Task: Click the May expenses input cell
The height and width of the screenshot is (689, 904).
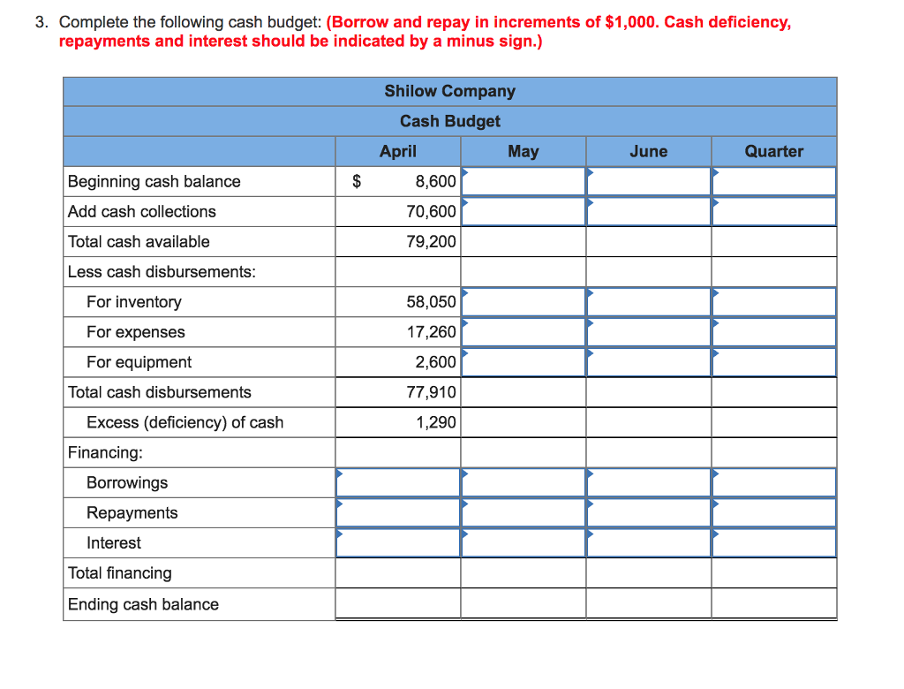Action: (524, 331)
